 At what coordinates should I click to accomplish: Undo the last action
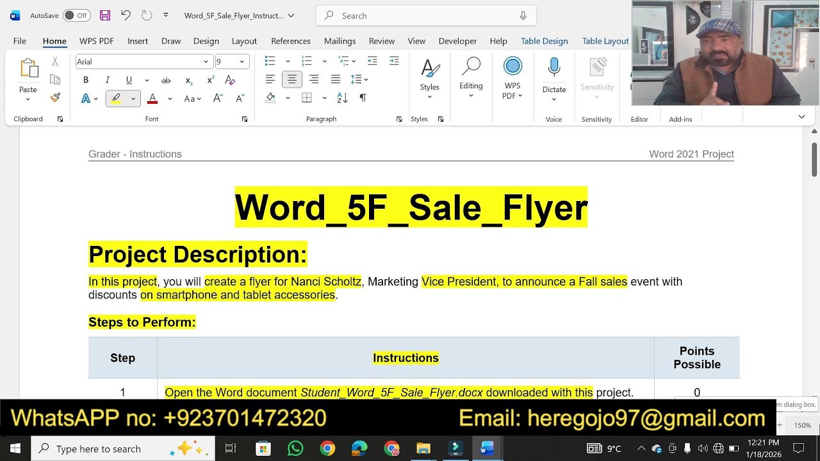point(126,15)
